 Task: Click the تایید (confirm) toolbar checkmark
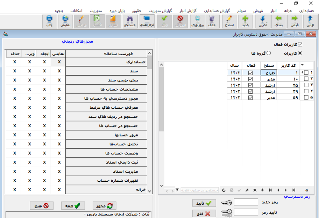(x=164, y=21)
